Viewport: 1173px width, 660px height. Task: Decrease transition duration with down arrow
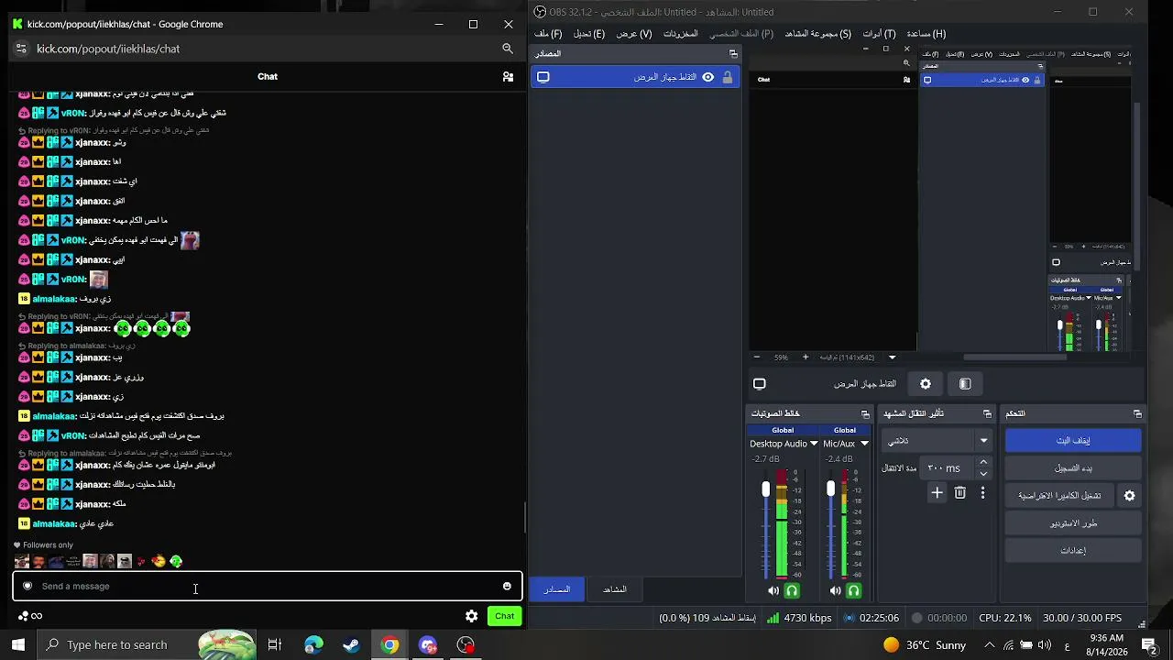pyautogui.click(x=983, y=474)
